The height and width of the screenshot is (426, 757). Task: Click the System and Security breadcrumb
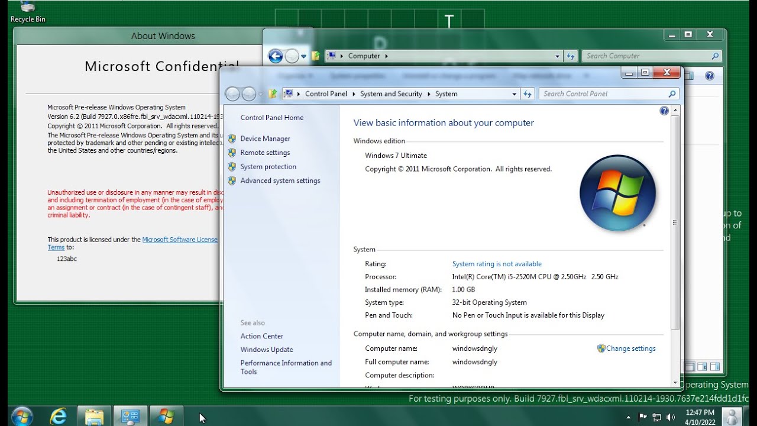click(391, 93)
